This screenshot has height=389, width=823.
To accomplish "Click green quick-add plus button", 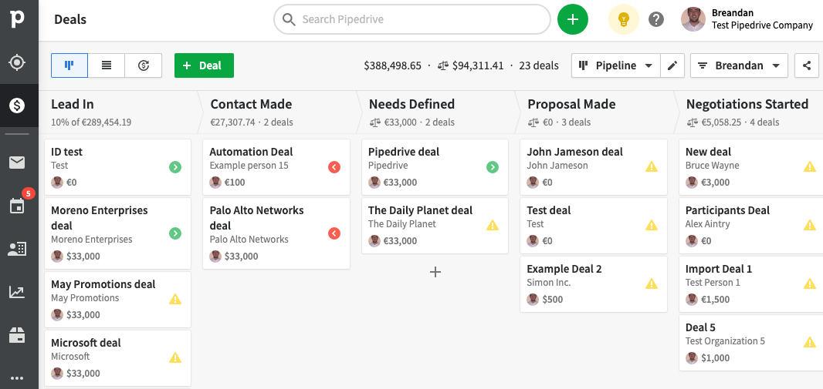I will coord(573,20).
